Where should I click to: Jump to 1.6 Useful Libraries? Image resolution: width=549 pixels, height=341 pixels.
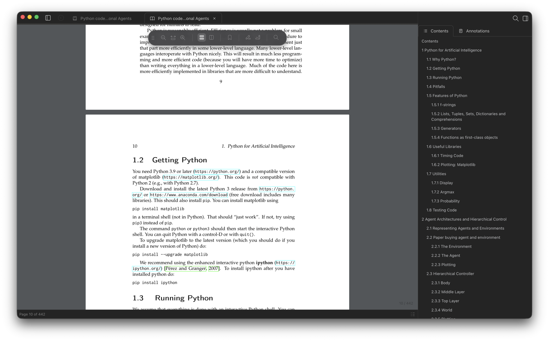444,147
